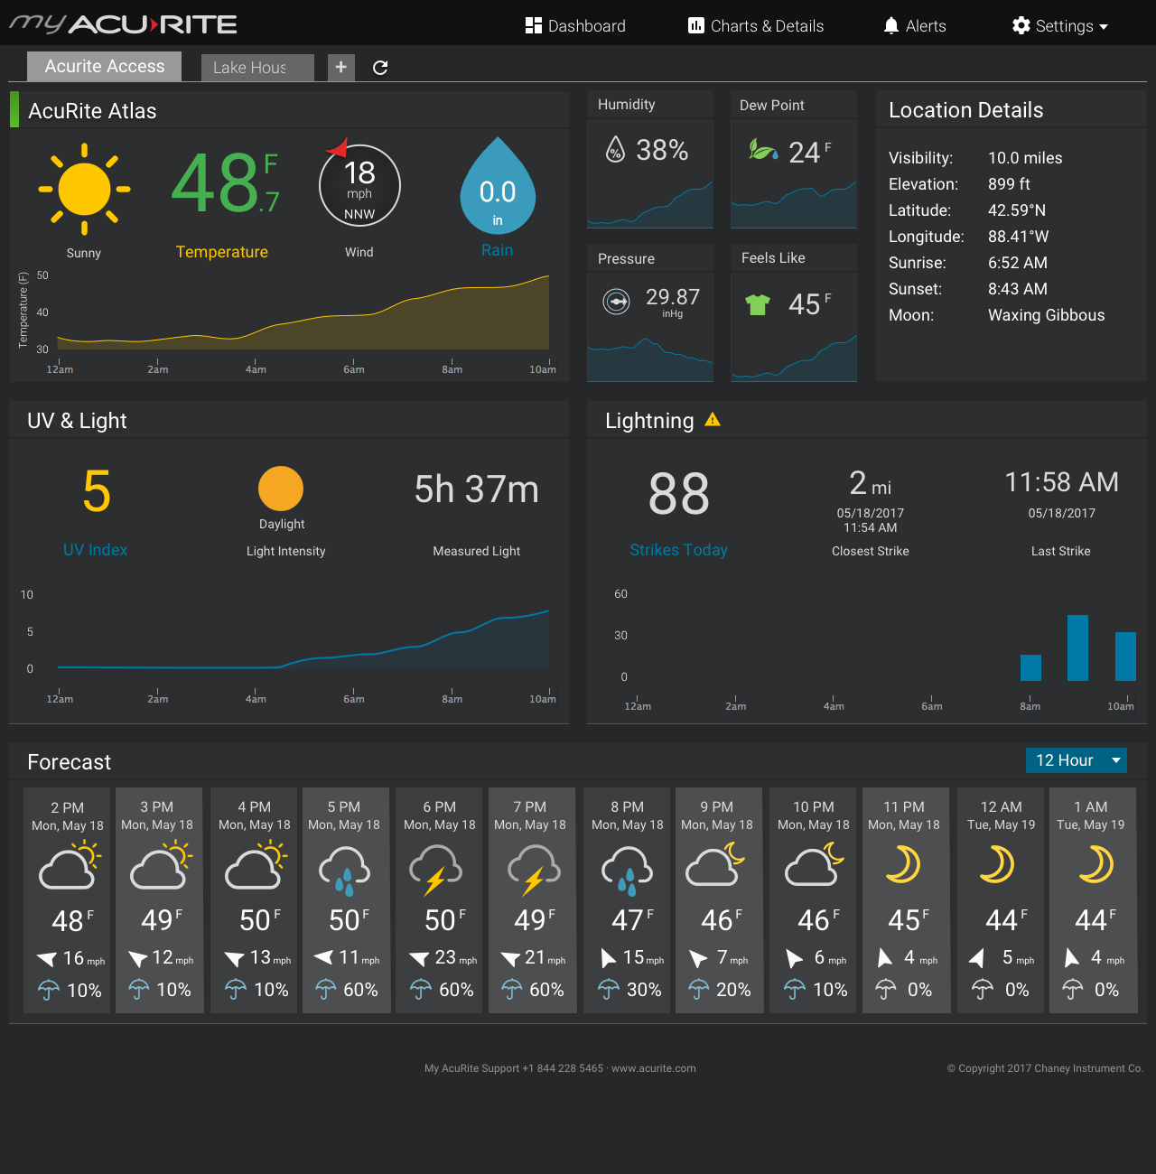The image size is (1156, 1174).
Task: Click the 7 PM thunderstorm icon
Action: (534, 870)
